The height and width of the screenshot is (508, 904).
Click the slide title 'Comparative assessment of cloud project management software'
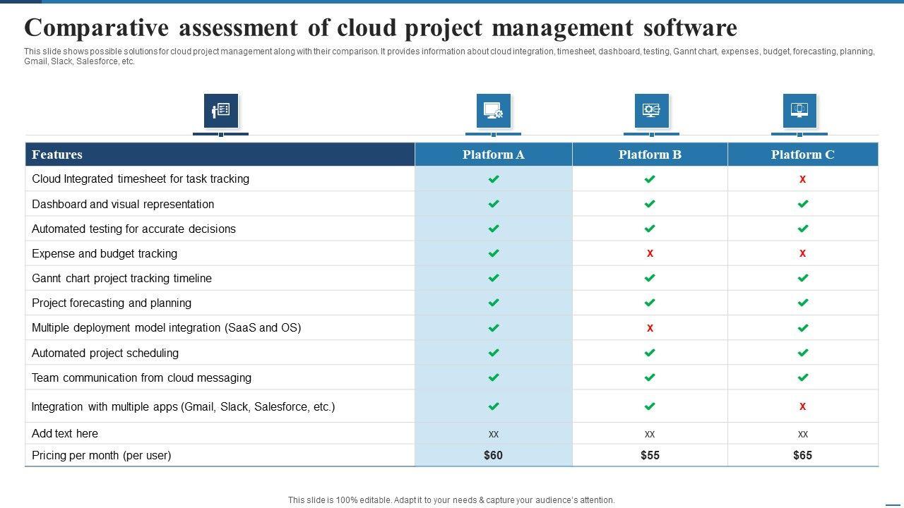click(381, 28)
